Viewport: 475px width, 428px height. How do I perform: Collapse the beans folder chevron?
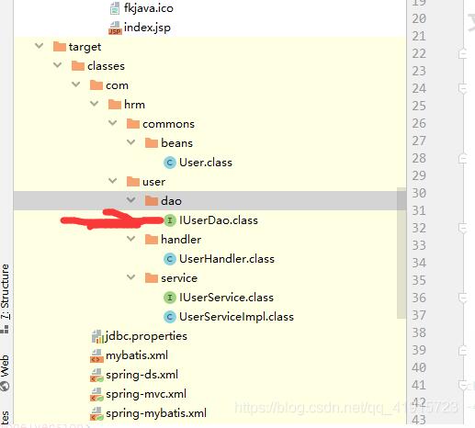pyautogui.click(x=131, y=142)
